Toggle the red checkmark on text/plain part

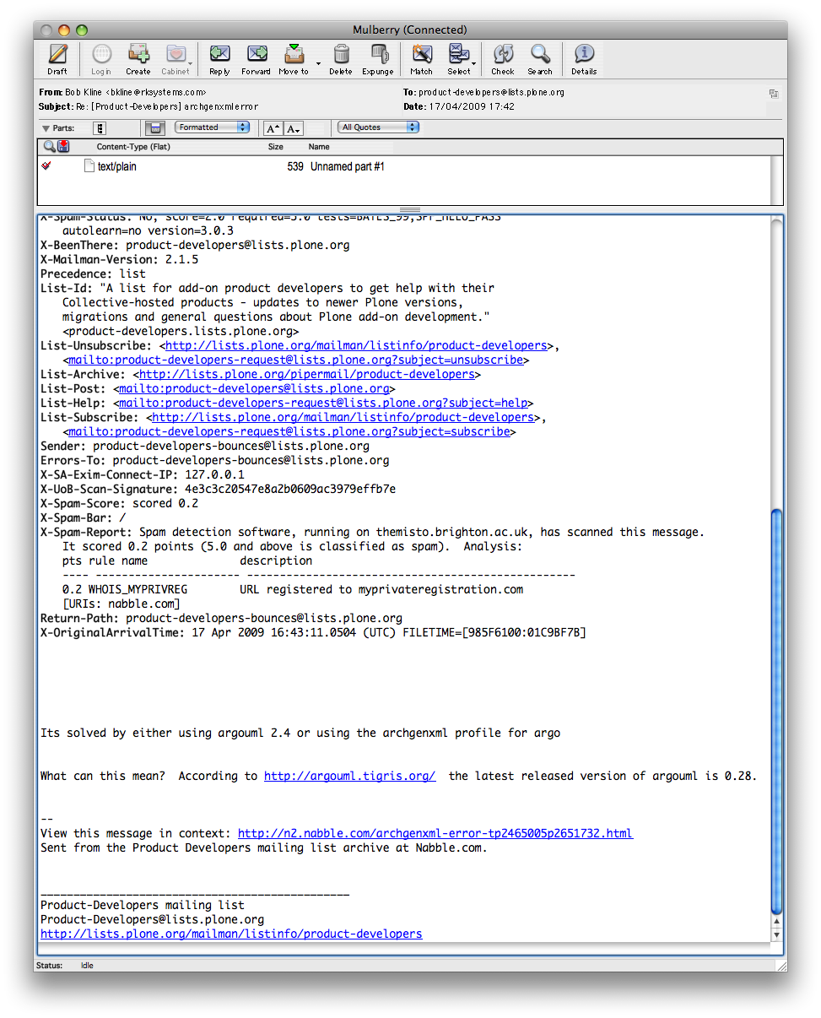(x=46, y=166)
